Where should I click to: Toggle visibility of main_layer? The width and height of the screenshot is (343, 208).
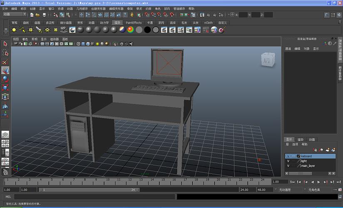coord(288,166)
